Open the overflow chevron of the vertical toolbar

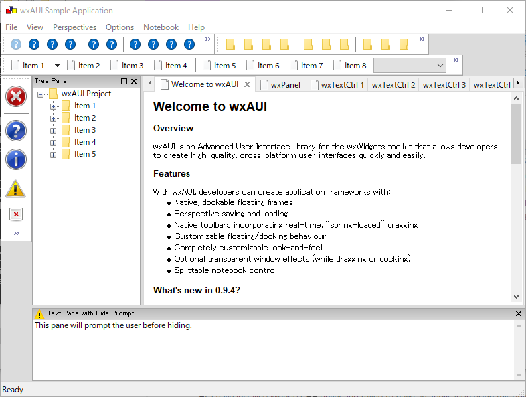[17, 233]
